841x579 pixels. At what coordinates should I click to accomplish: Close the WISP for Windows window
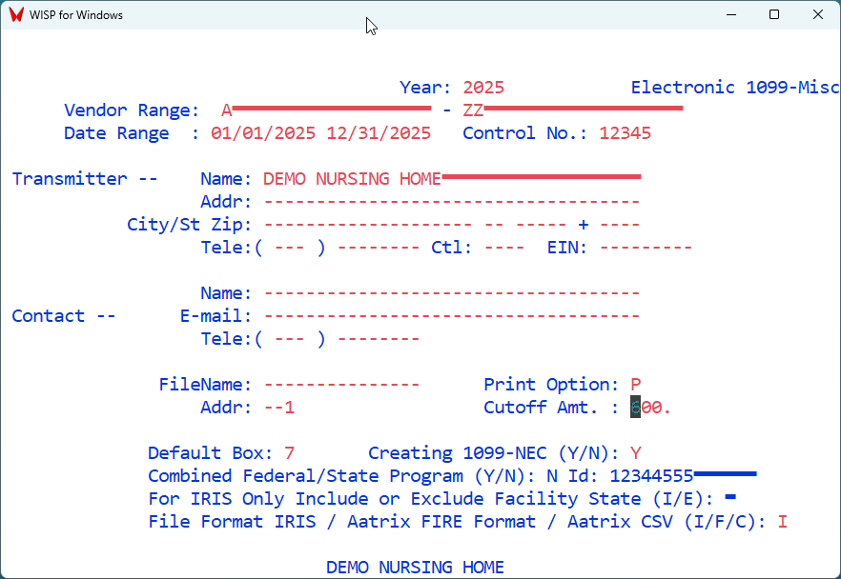click(818, 15)
